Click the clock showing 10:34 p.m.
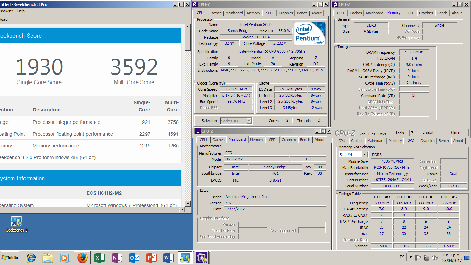 coord(451,255)
